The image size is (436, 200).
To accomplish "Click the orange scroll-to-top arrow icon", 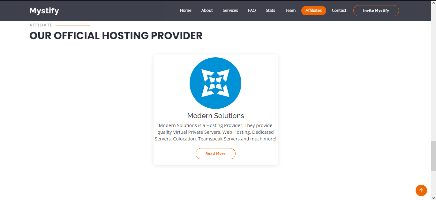I will point(421,190).
